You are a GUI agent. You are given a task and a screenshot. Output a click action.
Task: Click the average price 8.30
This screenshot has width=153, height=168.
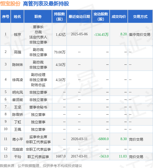pos(123,139)
